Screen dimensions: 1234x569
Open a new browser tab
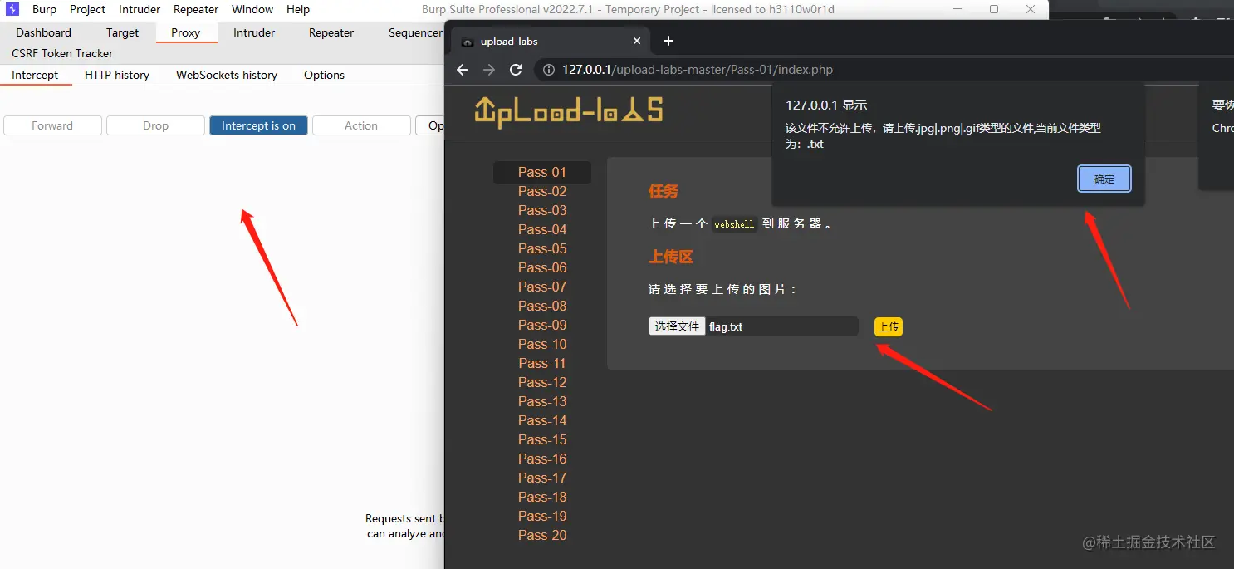coord(668,41)
